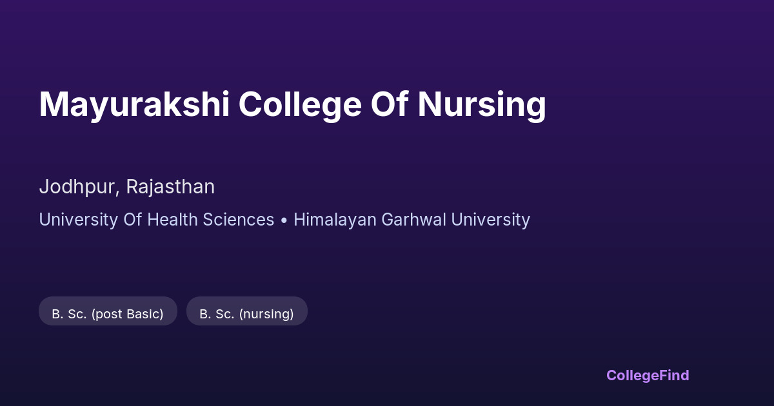774x406 pixels.
Task: Open Himalayan Garhwal University affiliation
Action: tap(412, 220)
